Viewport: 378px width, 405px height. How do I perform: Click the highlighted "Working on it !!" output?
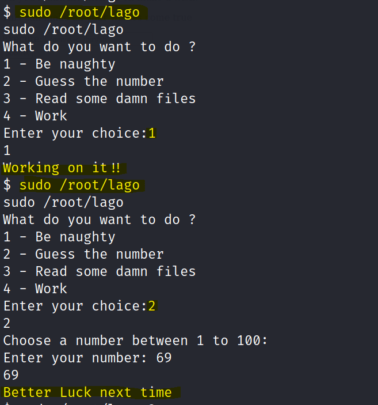click(63, 168)
